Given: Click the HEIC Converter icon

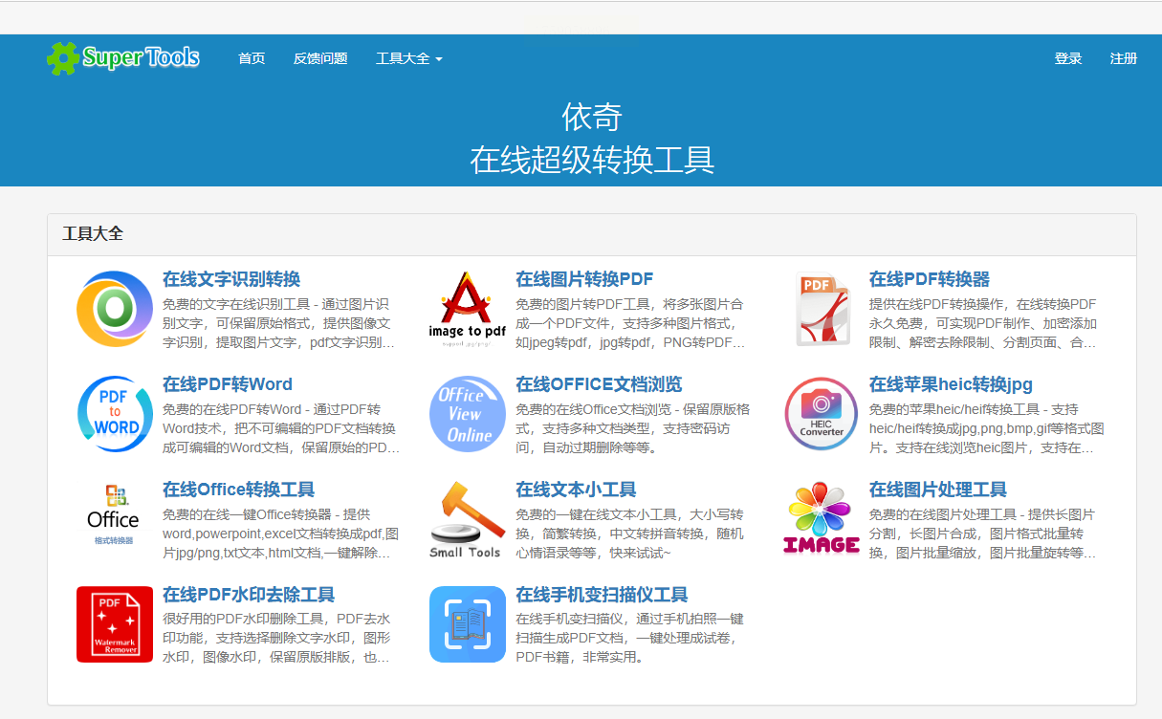Looking at the screenshot, I should click(822, 414).
